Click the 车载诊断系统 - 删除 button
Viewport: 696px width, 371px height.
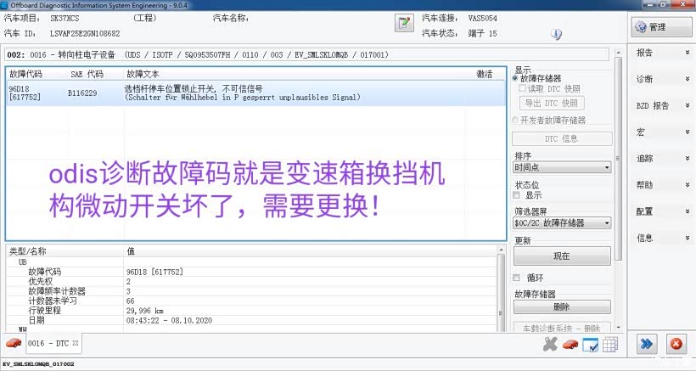[x=562, y=328]
